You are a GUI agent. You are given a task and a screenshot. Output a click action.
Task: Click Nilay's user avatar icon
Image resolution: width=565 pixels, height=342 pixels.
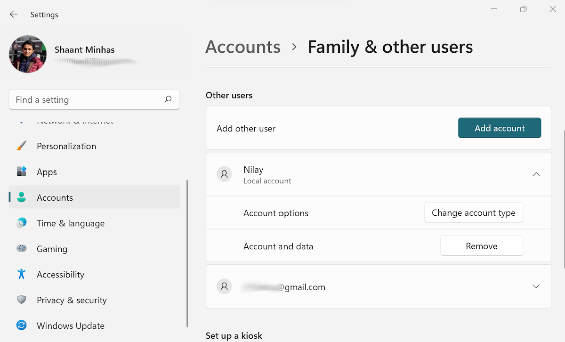point(224,174)
